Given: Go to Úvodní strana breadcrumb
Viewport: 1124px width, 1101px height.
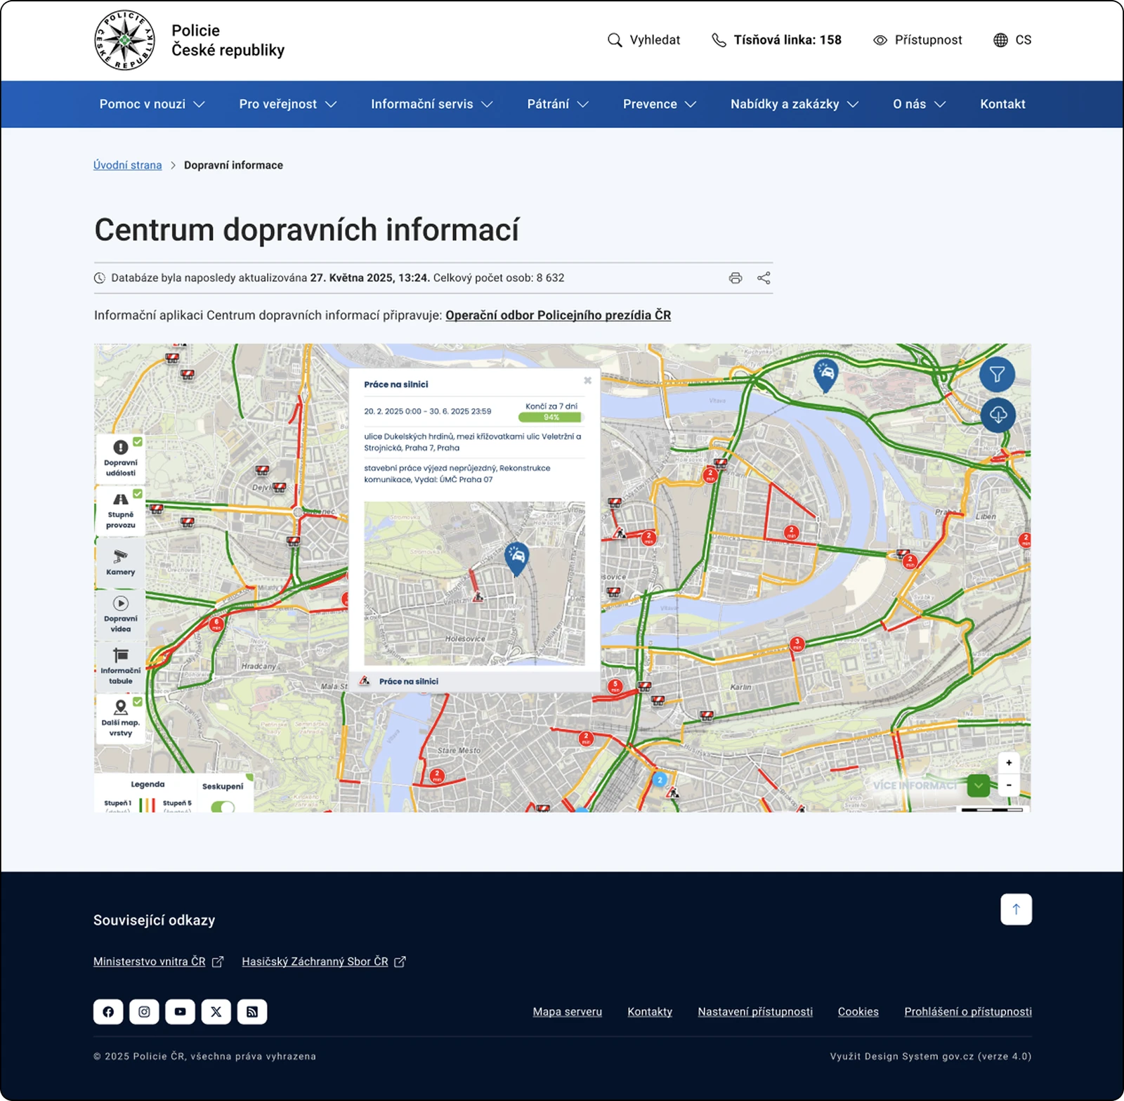Looking at the screenshot, I should click(127, 165).
